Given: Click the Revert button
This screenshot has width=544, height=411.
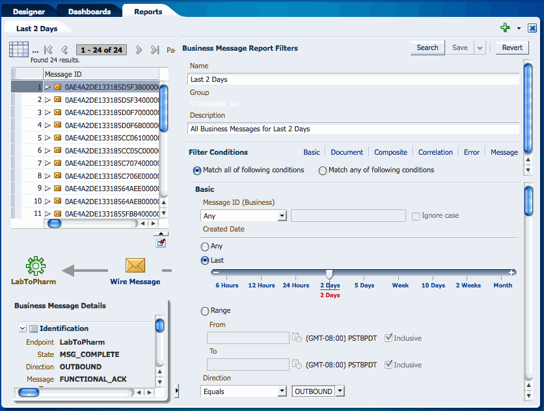Looking at the screenshot, I should 512,47.
